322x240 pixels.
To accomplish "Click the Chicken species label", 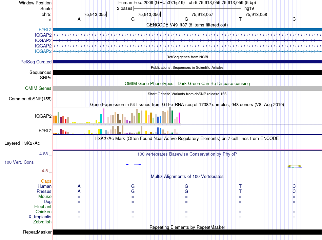I will pos(43,212).
